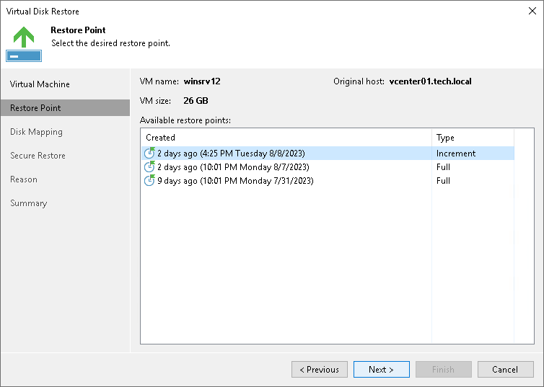Click the original host vcenter01.tech.local
This screenshot has width=544, height=387.
pos(430,81)
